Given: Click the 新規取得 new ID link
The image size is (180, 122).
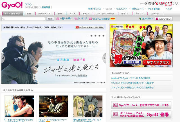Looking at the screenshot, I should click(46, 7).
